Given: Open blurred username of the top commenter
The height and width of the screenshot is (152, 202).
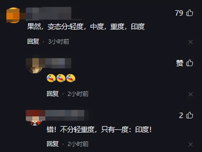Looking at the screenshot, I should (x=49, y=14).
